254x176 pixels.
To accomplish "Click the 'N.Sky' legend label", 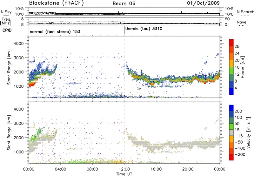I will tap(6, 12).
